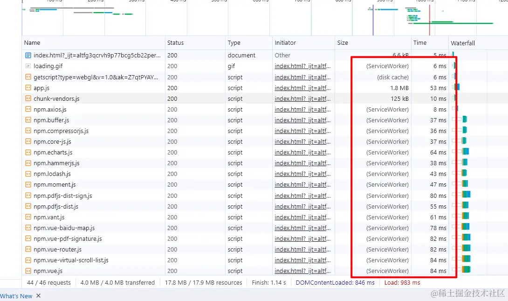The height and width of the screenshot is (301, 508).
Task: Select the npm.vant.js request name
Action: [49, 217]
